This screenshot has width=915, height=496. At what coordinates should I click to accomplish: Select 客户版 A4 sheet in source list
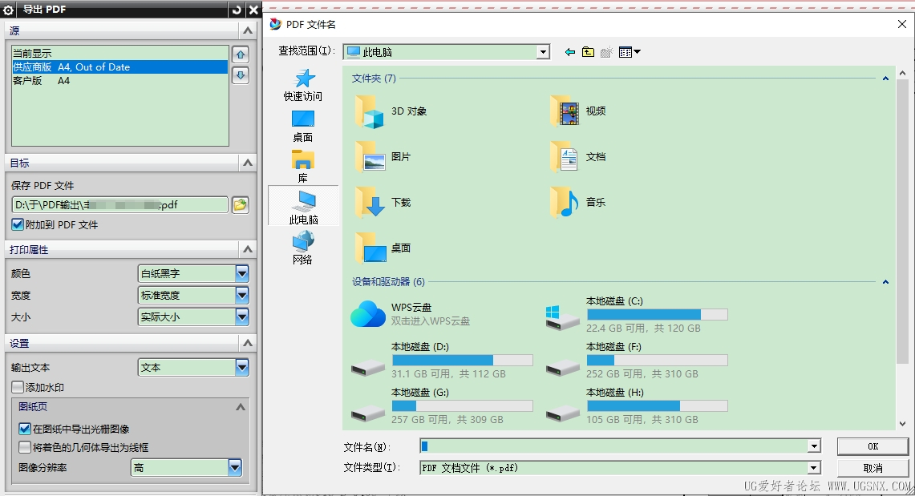click(119, 81)
